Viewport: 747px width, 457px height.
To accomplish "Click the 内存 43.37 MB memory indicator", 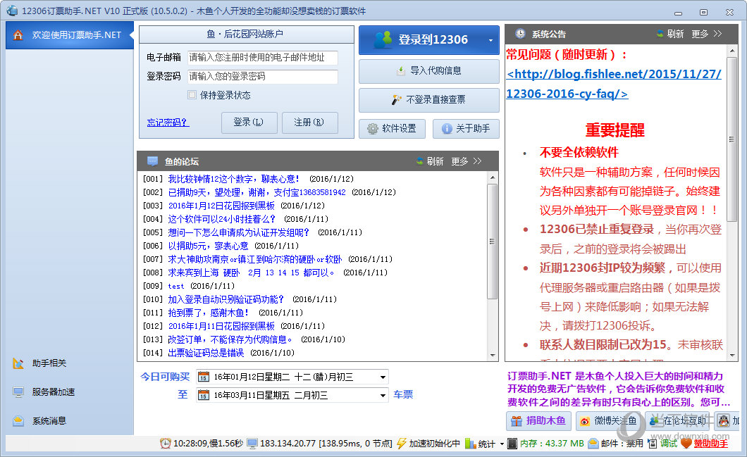I will [x=545, y=443].
